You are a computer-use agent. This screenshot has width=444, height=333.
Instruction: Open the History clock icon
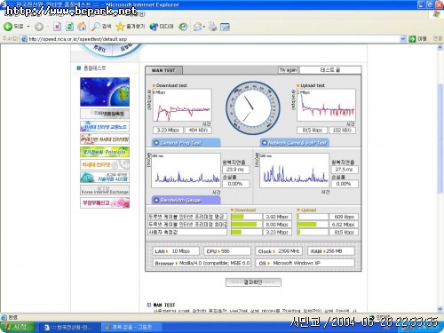(183, 27)
